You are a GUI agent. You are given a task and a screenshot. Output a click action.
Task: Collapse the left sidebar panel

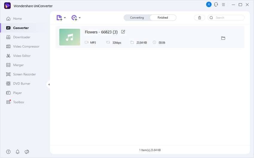[x=49, y=84]
